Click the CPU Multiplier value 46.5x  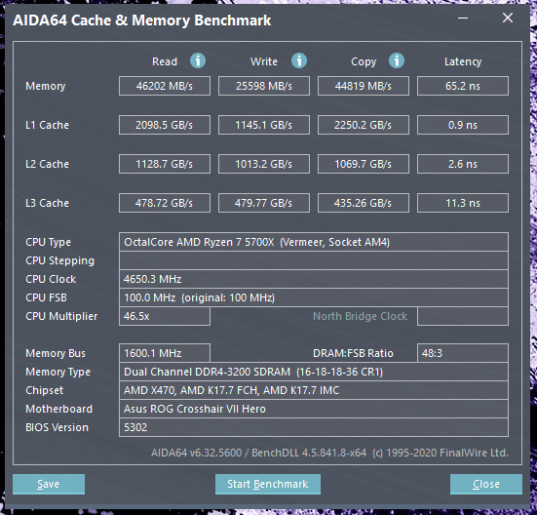tap(165, 316)
